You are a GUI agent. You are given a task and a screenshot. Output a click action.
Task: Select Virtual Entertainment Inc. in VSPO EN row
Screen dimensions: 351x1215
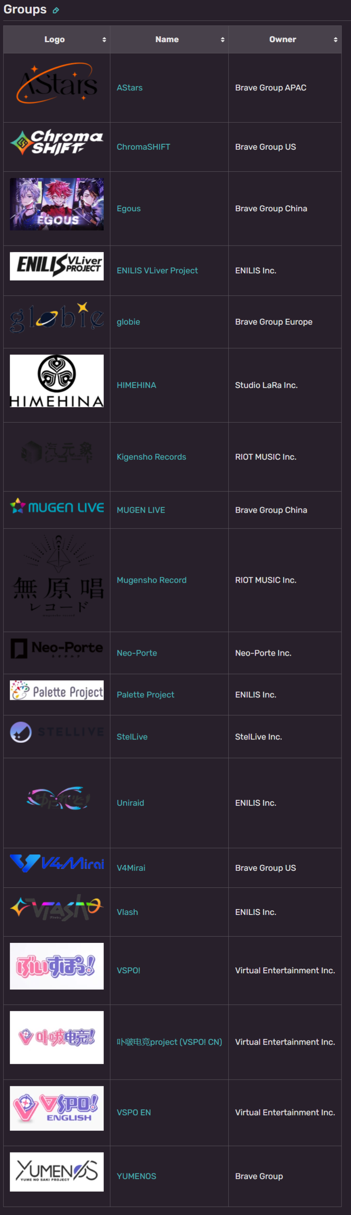[285, 1112]
